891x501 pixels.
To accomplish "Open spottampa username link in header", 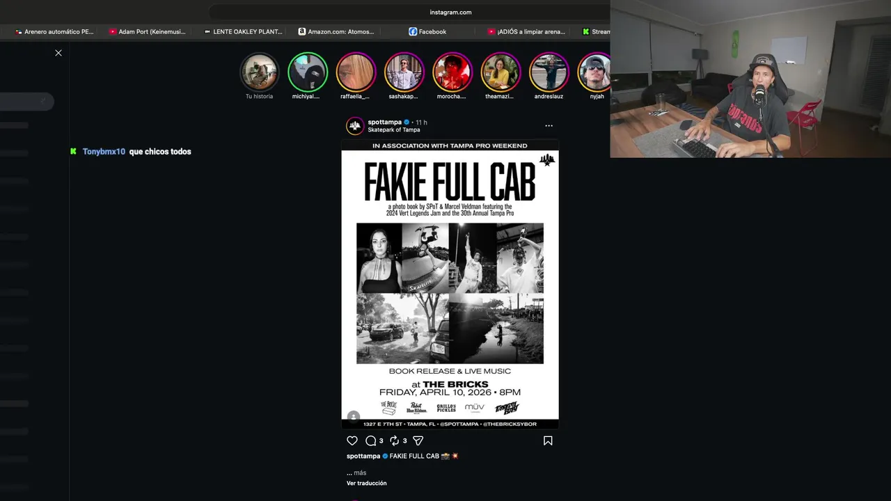I will (385, 122).
